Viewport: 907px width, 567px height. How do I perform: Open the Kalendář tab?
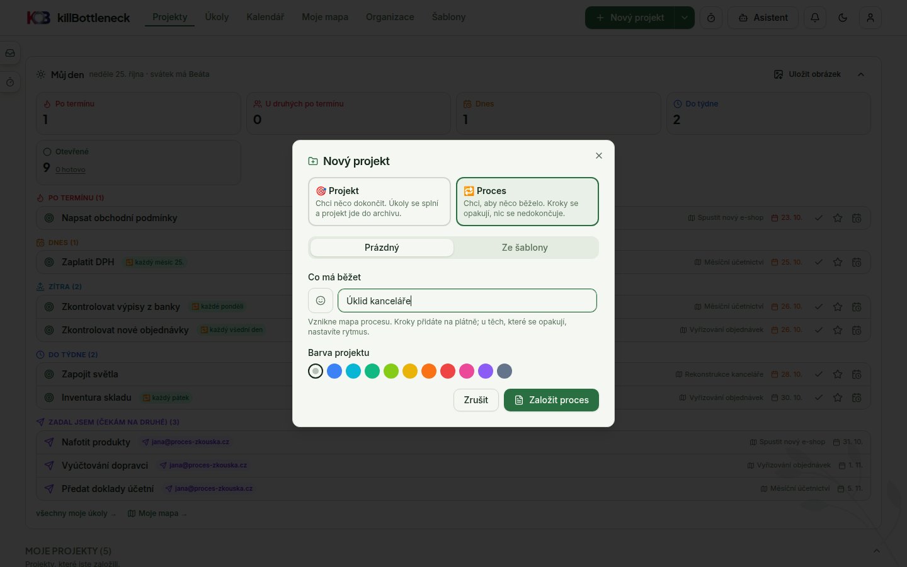tap(265, 17)
